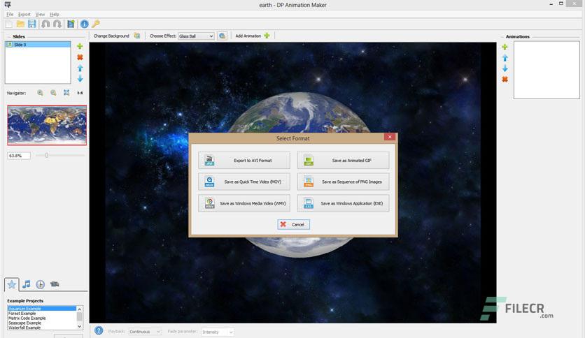Click the Change Background label
Screen dimensions: 585x338
(x=111, y=36)
